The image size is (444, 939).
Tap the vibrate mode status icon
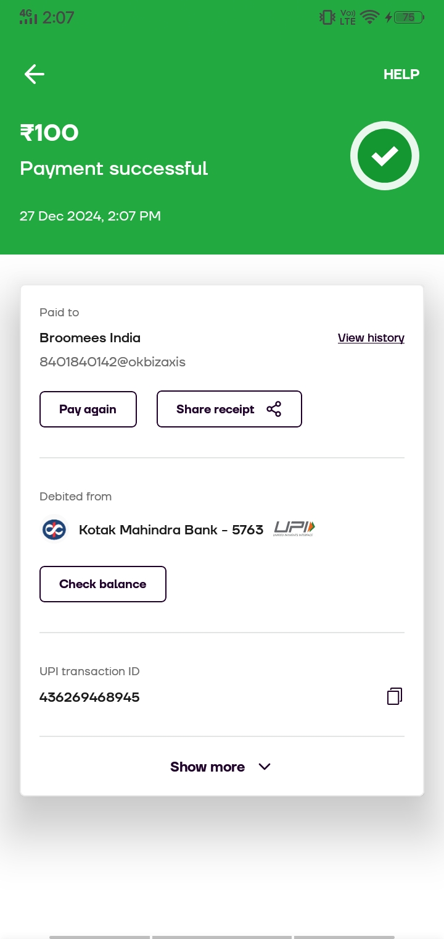[327, 17]
